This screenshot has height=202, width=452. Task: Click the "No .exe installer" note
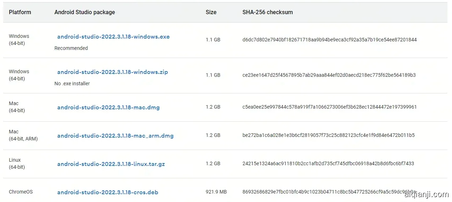(72, 84)
